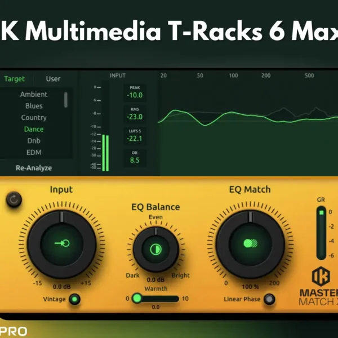The height and width of the screenshot is (338, 338).
Task: Select Ambient in the target list
Action: [34, 95]
